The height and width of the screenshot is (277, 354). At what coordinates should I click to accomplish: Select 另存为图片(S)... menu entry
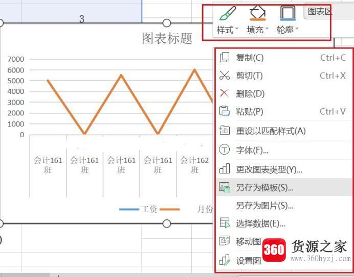(283, 206)
